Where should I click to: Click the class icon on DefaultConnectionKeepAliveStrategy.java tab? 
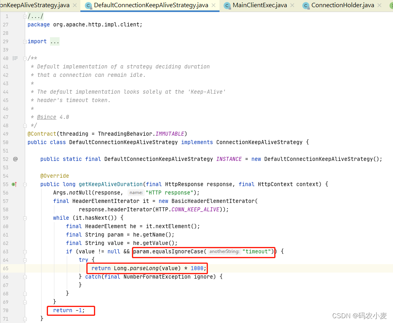click(88, 6)
